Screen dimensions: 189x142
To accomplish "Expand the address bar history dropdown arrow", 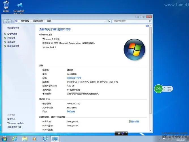I will pyautogui.click(x=105, y=21).
